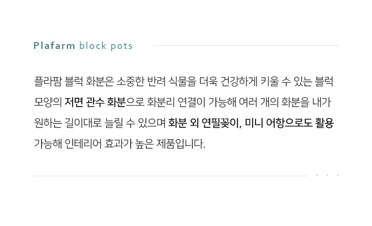Click the bold phrase '화분 외 연필꽂이,'

coord(205,123)
